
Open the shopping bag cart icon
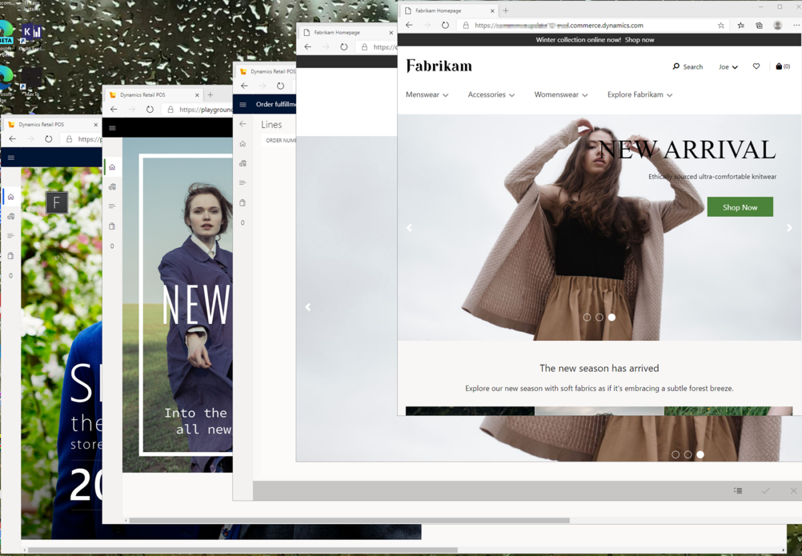point(779,67)
